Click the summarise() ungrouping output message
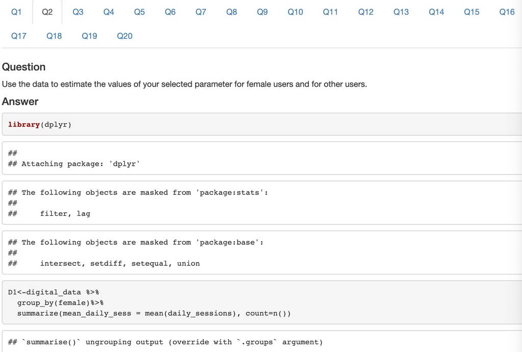The width and height of the screenshot is (522, 352). (165, 342)
